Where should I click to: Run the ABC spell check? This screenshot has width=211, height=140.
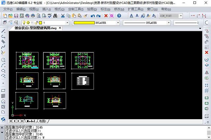point(50,16)
